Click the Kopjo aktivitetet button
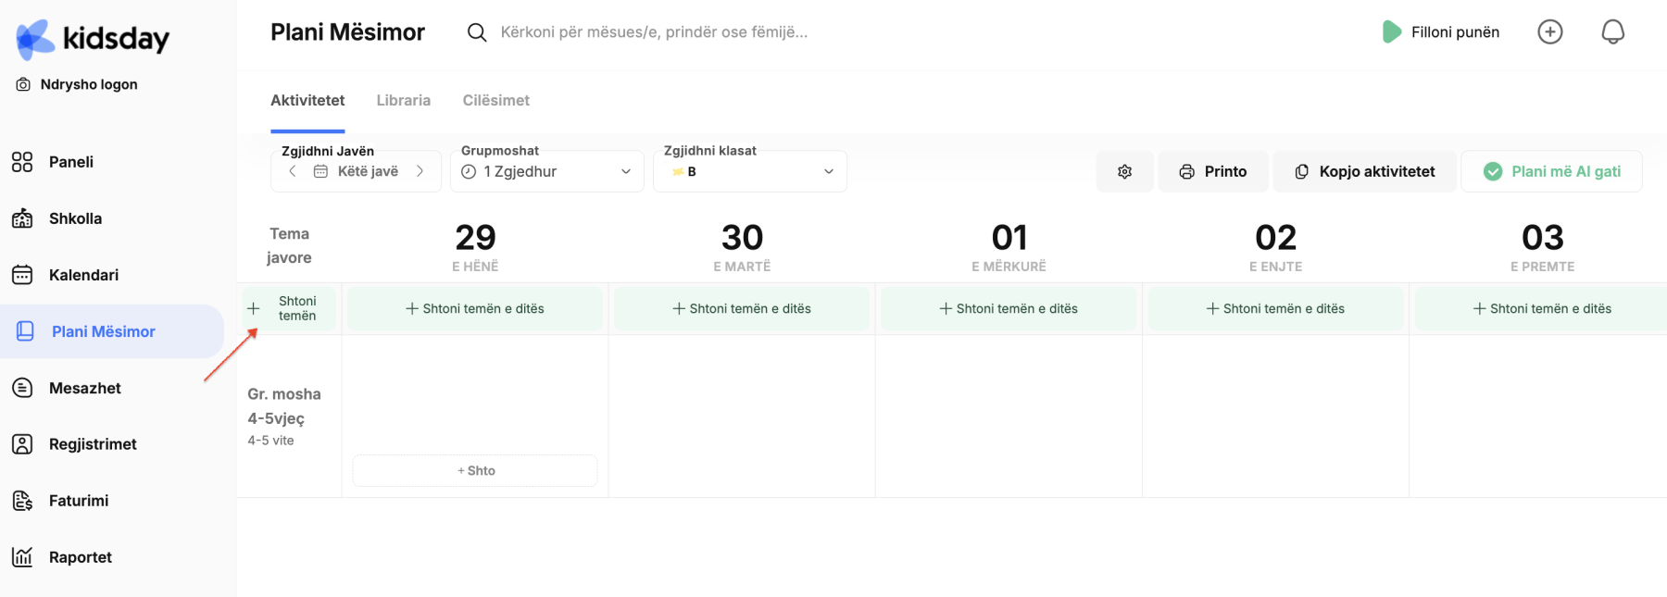The image size is (1667, 597). [x=1364, y=172]
